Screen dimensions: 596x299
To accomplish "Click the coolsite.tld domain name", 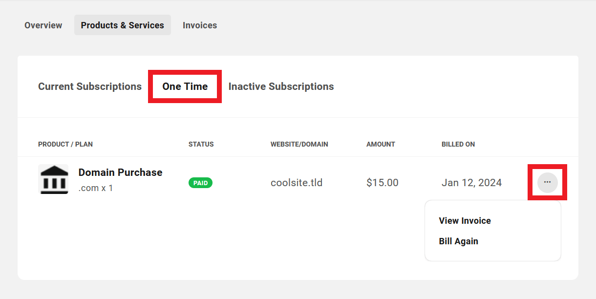I will tap(296, 182).
